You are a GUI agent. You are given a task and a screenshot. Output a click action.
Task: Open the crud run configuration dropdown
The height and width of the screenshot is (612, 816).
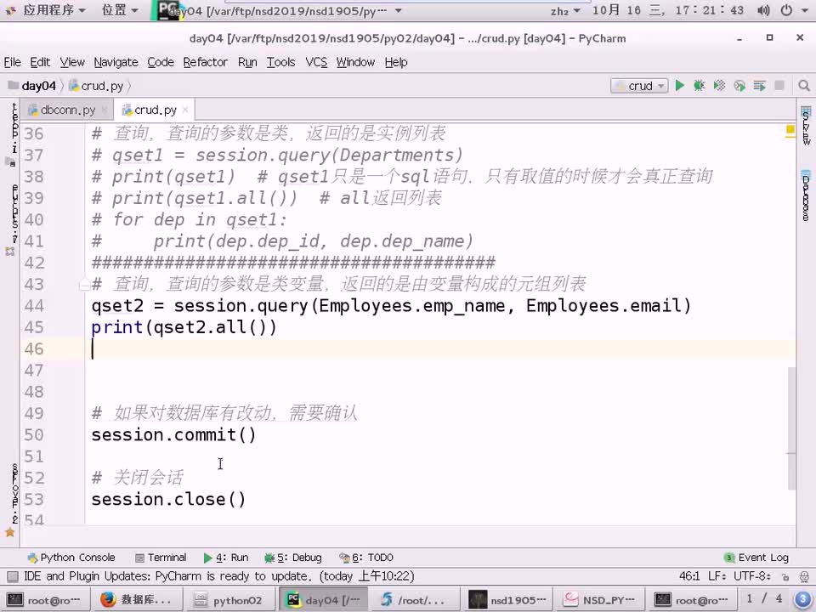[639, 86]
